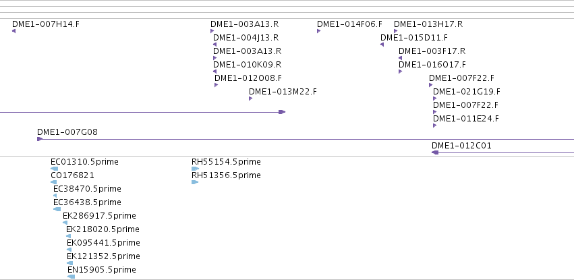This screenshot has height=280, width=574.
Task: Choose the DME1-015D11.F label
Action: tap(414, 38)
